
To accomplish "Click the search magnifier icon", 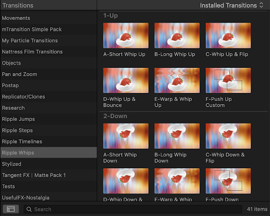I will click(29, 209).
